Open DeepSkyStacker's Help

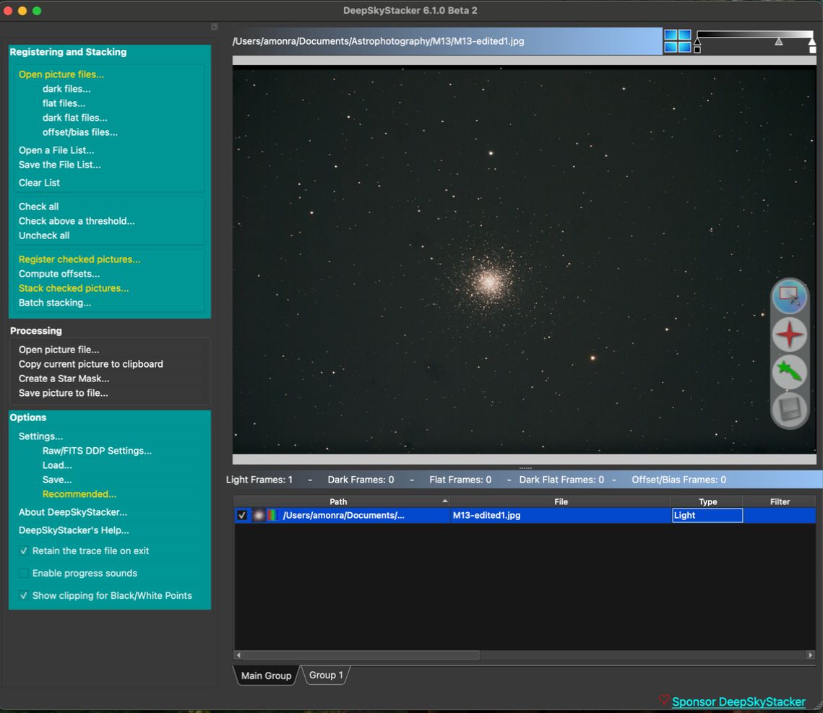(x=74, y=530)
